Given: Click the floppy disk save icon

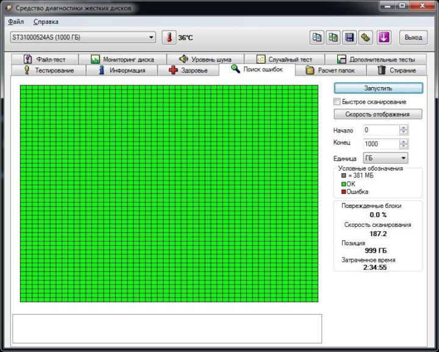Looking at the screenshot, I should click(x=349, y=38).
